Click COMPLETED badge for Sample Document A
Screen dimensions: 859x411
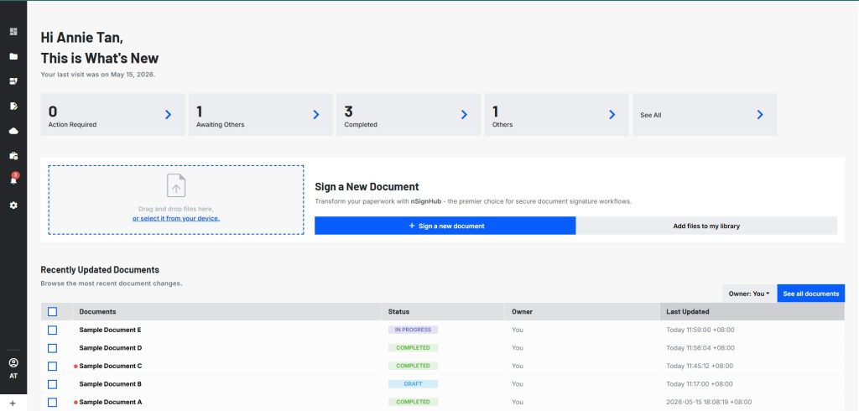point(413,403)
